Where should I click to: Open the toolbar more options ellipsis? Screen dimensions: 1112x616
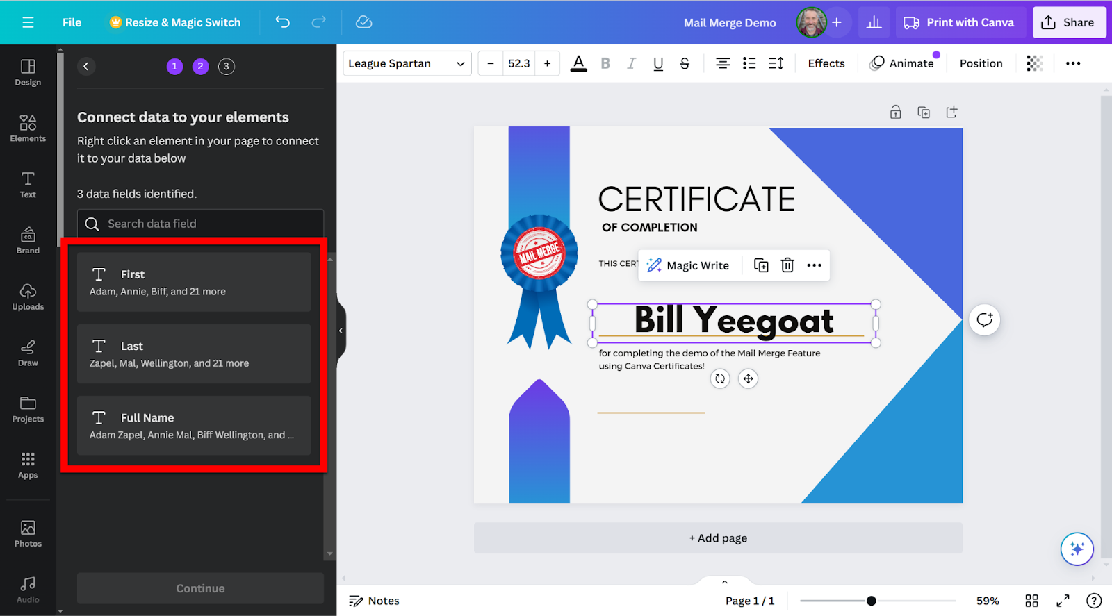coord(1073,63)
